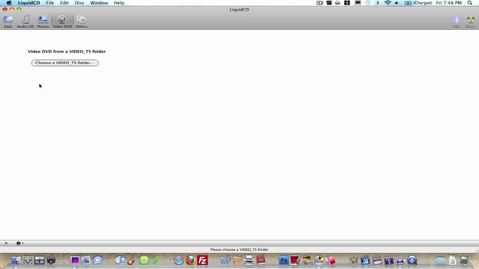Viewport: 479px width, 269px height.
Task: Open the Disc menu
Action: click(79, 3)
